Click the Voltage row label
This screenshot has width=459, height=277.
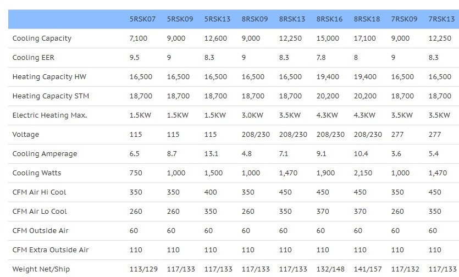[x=25, y=135]
